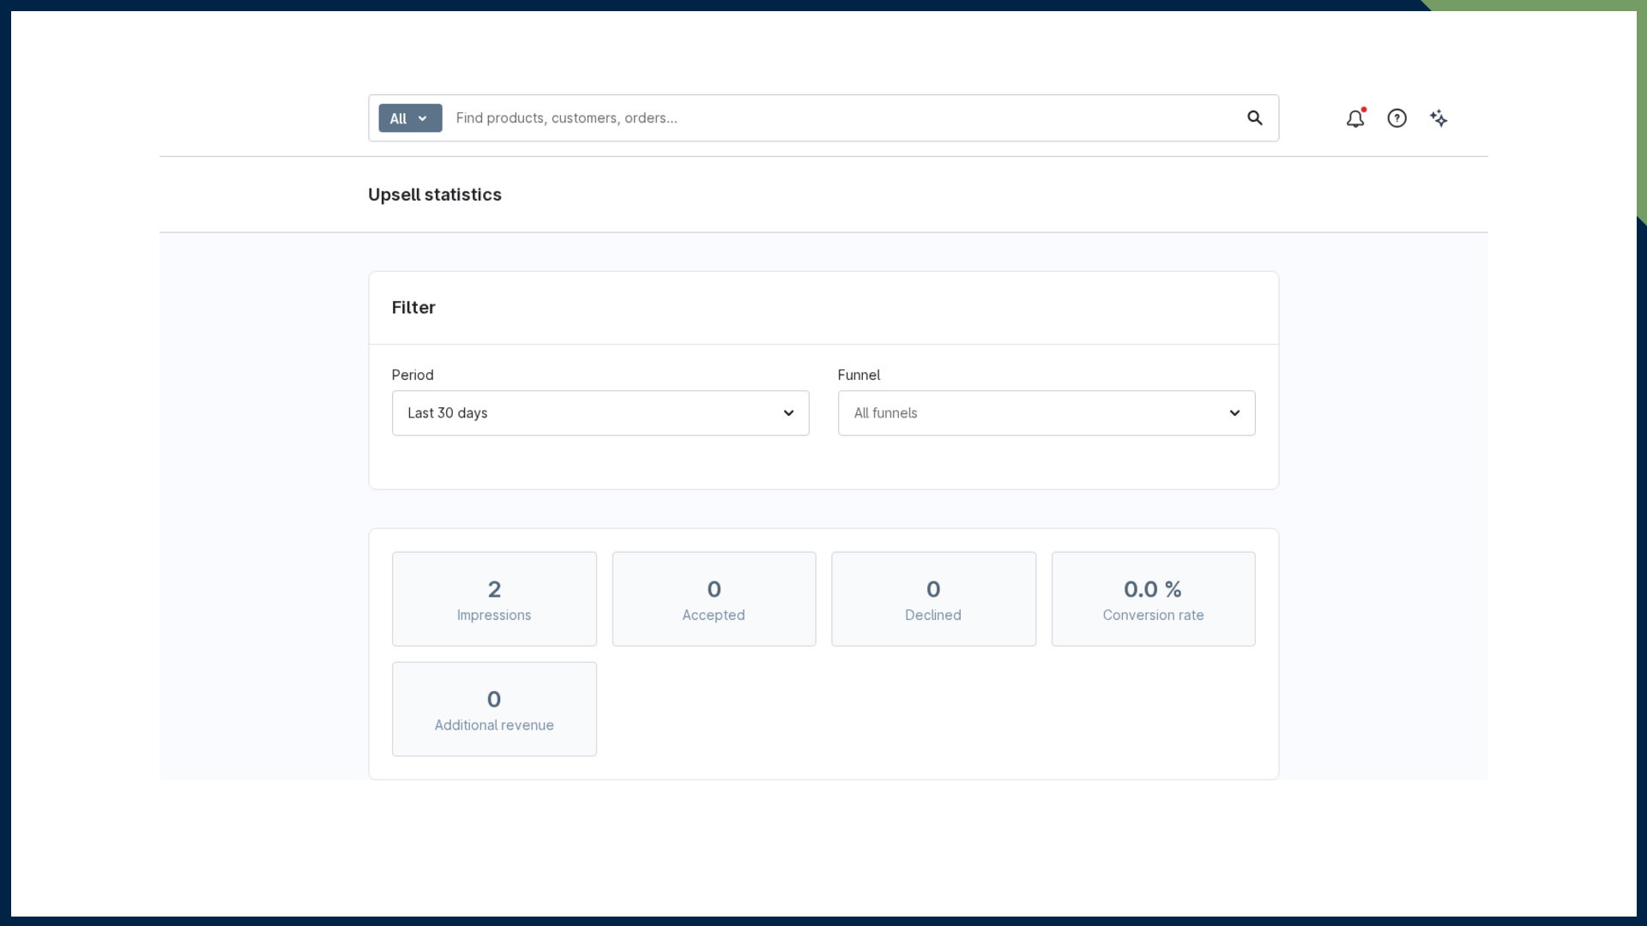The image size is (1647, 926).
Task: Select the Accepted statistic card
Action: (714, 598)
